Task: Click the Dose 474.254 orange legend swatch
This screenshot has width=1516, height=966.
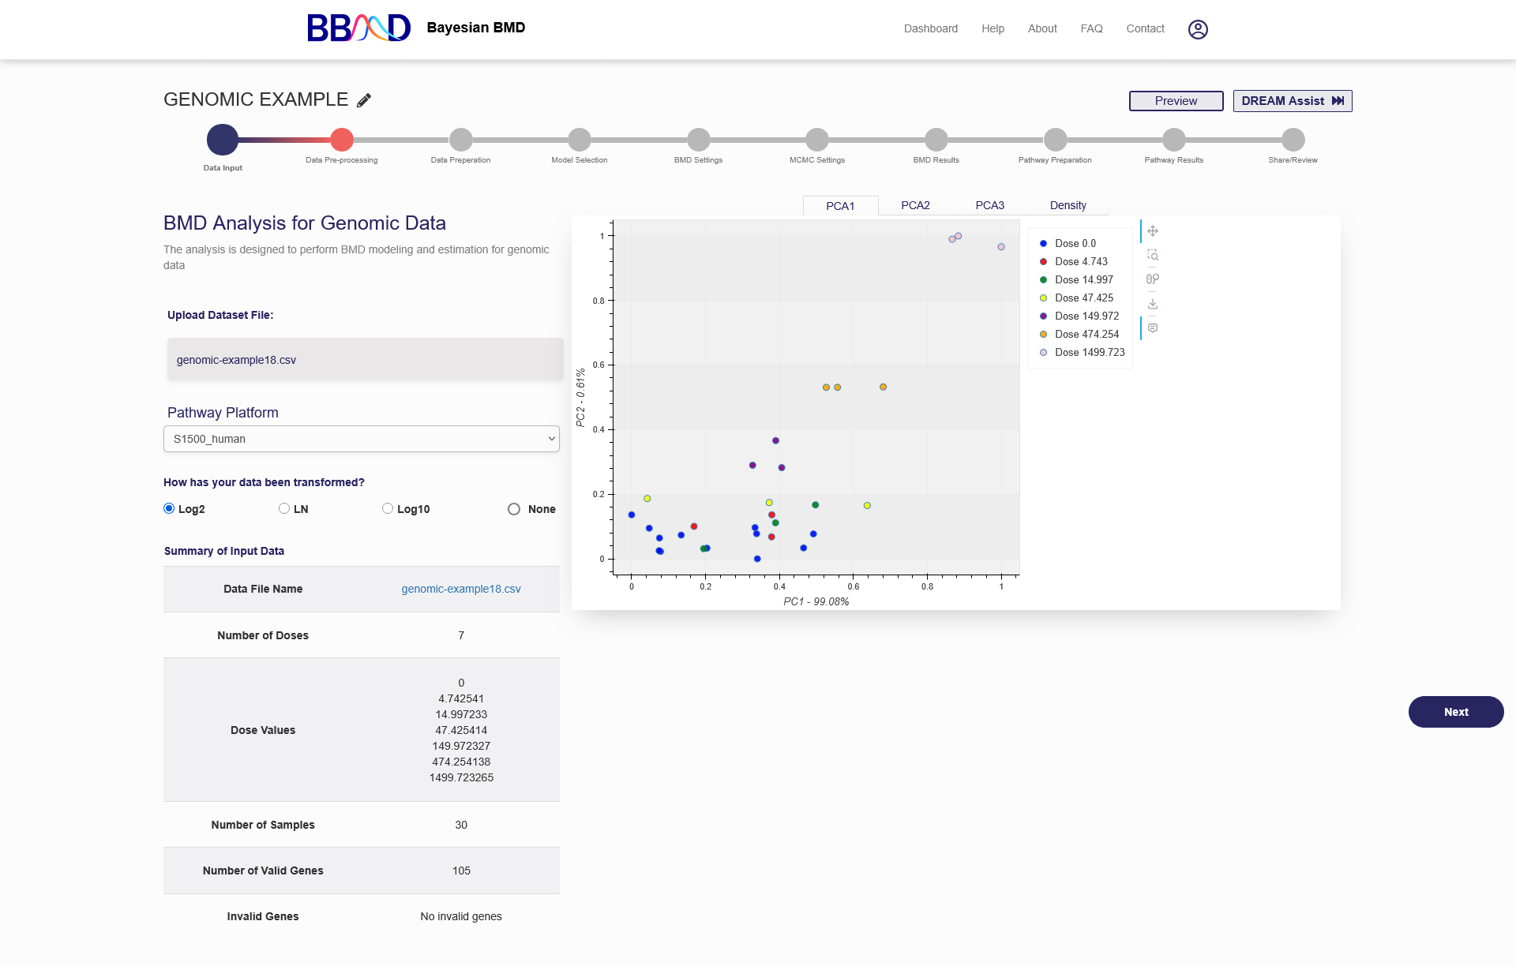Action: [x=1043, y=335]
